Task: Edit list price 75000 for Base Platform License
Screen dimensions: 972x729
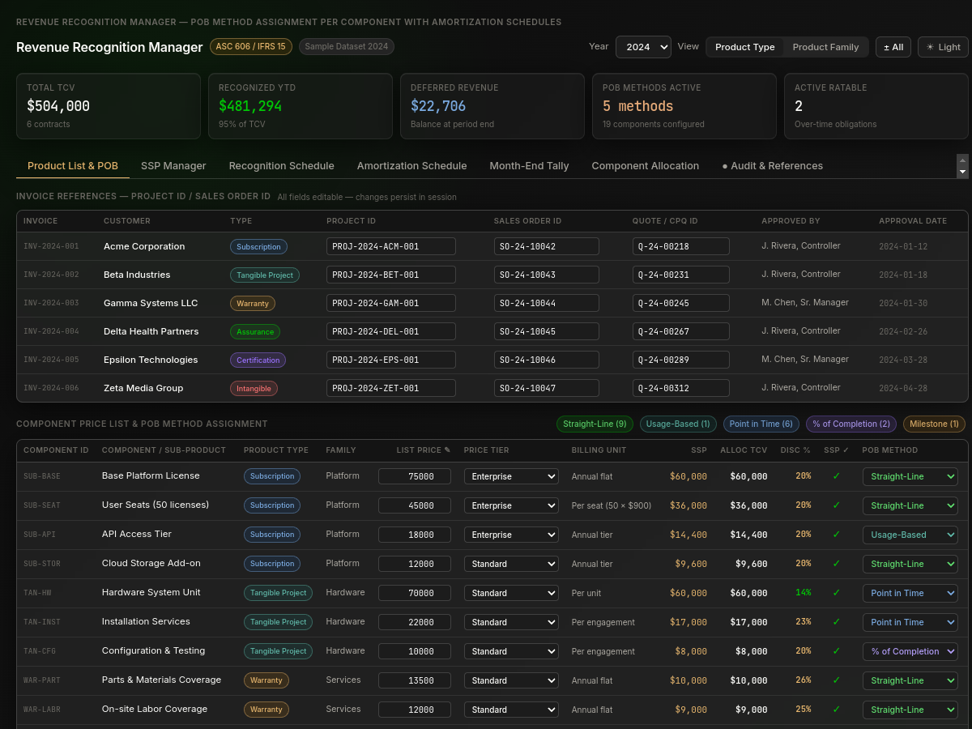Action: point(415,476)
